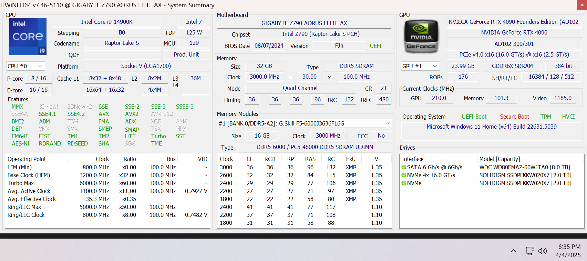Click the Intel Z790 chipset value
The width and height of the screenshot is (587, 261).
pyautogui.click(x=321, y=34)
